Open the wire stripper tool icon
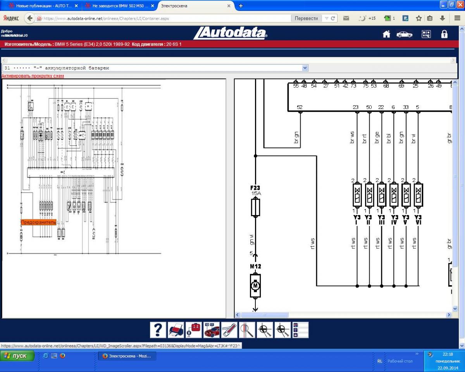 click(x=229, y=330)
